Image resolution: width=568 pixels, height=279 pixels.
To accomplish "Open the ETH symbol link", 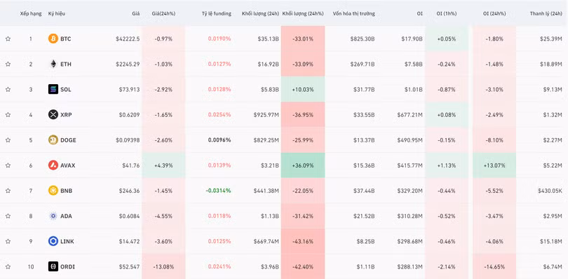I will [x=66, y=64].
